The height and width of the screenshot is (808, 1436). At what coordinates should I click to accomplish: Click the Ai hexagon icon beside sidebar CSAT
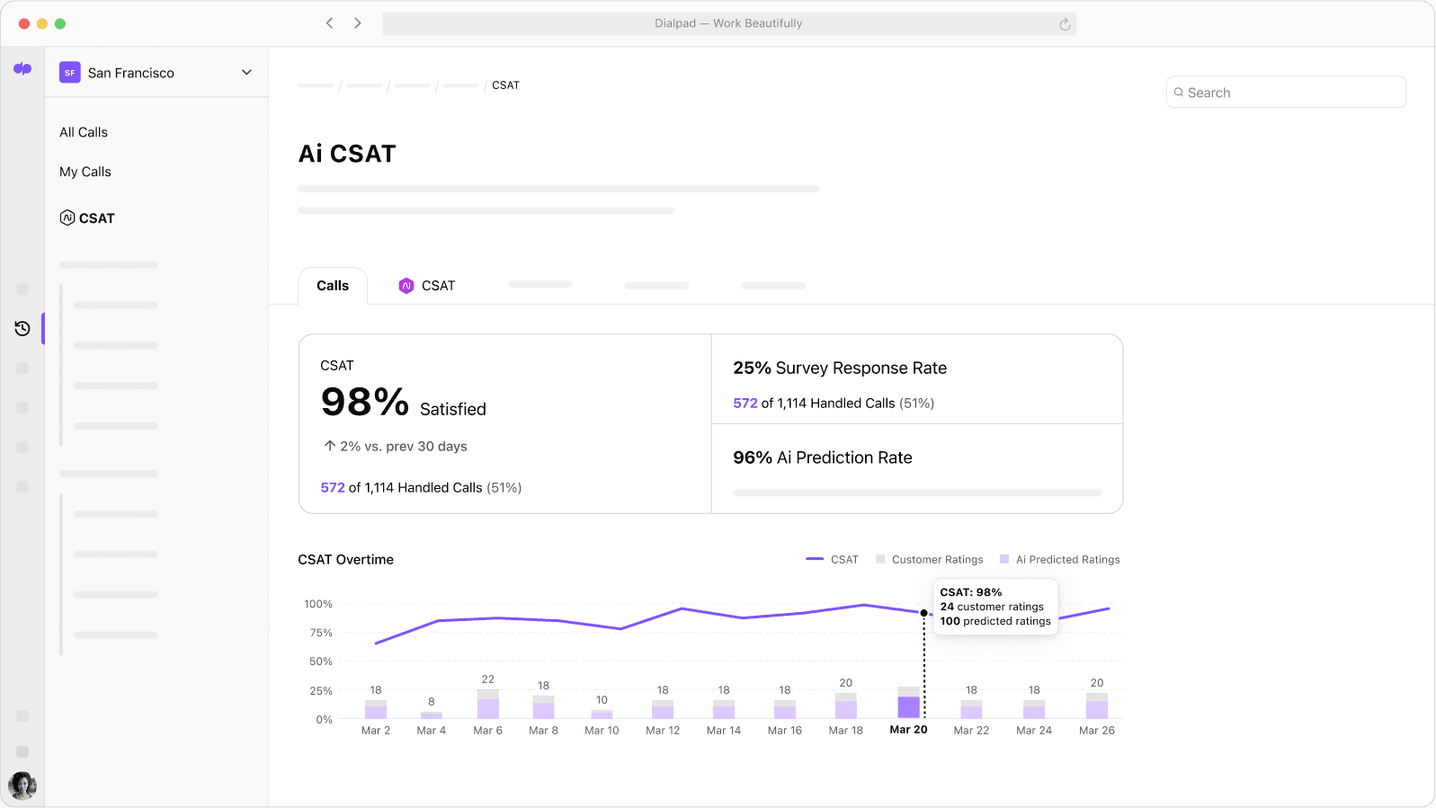point(67,218)
